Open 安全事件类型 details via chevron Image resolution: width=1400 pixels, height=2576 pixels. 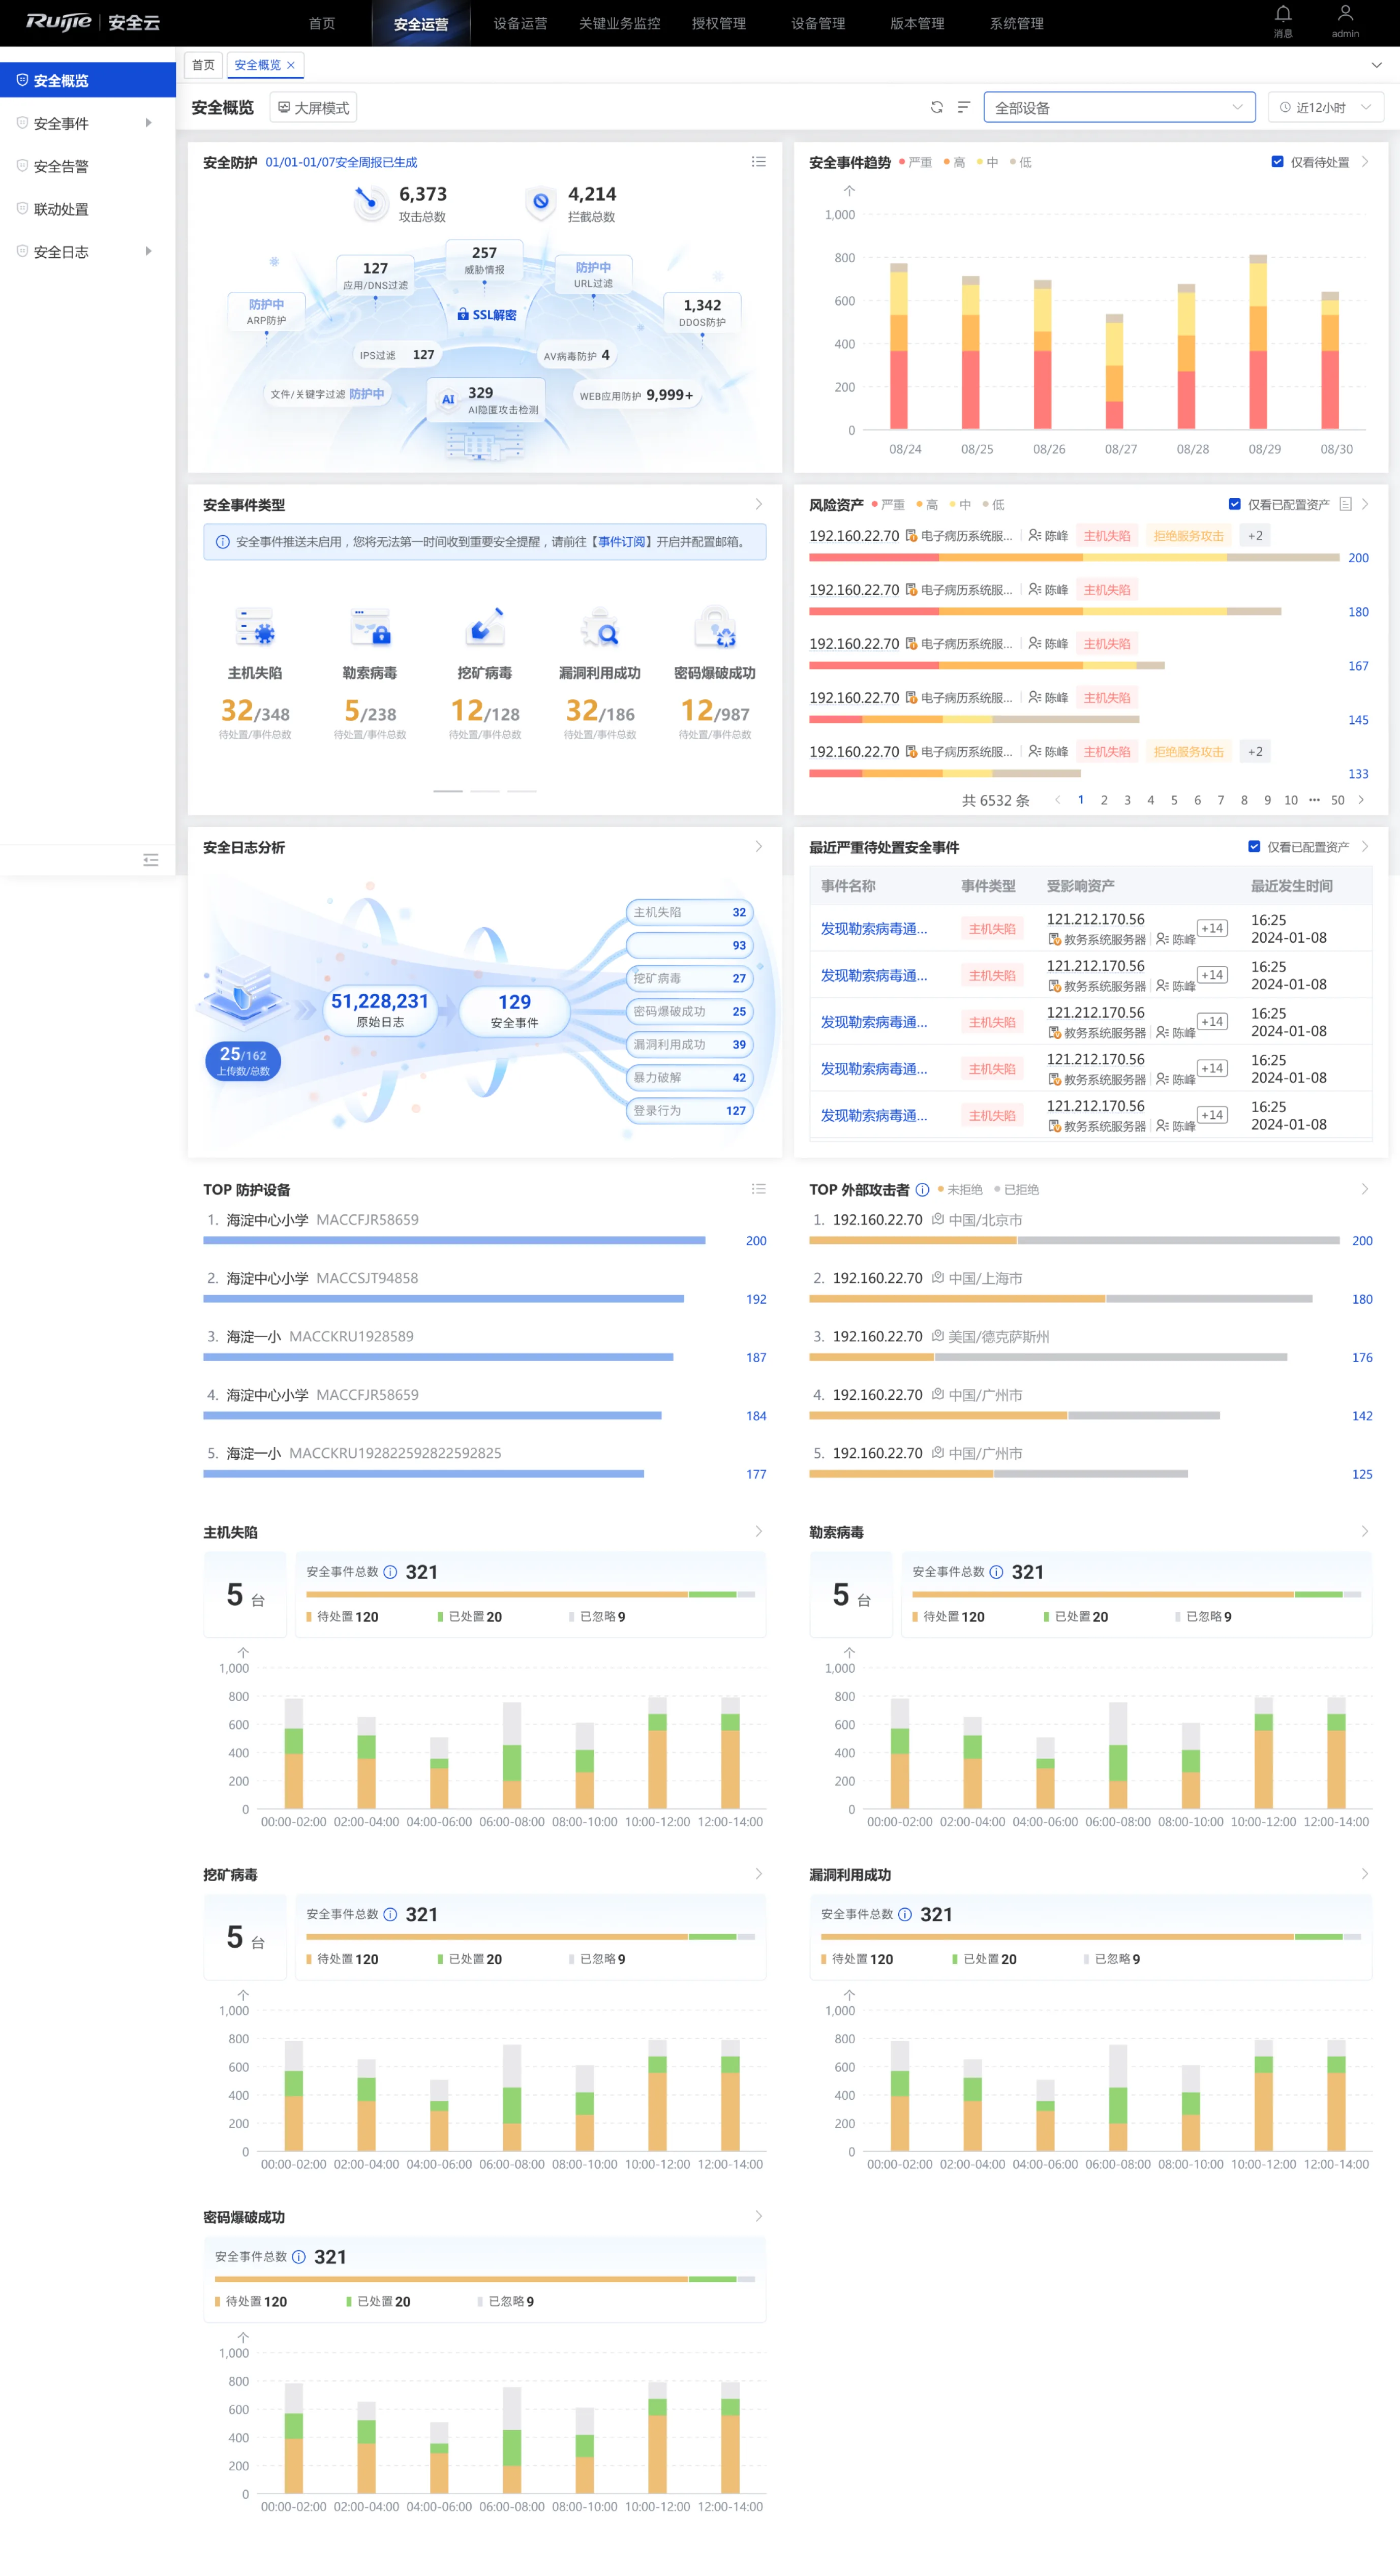759,504
